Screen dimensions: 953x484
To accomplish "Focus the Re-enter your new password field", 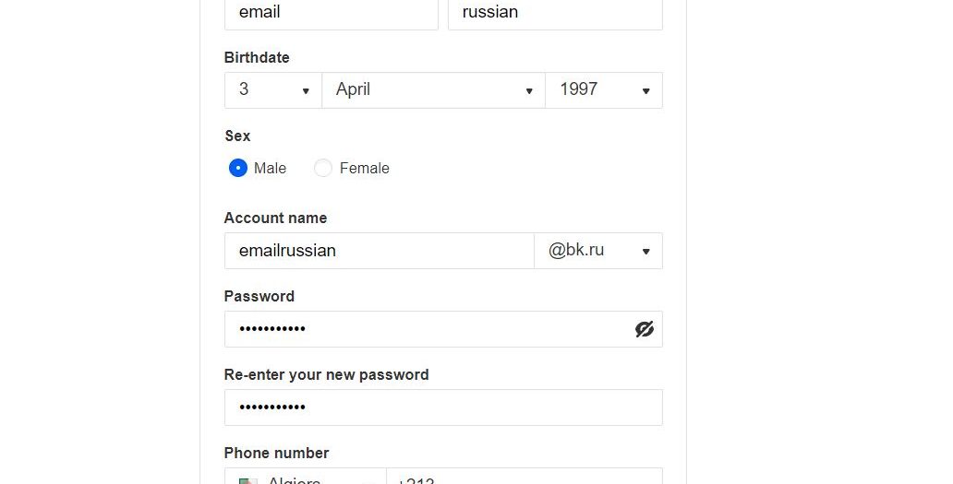I will (x=443, y=407).
